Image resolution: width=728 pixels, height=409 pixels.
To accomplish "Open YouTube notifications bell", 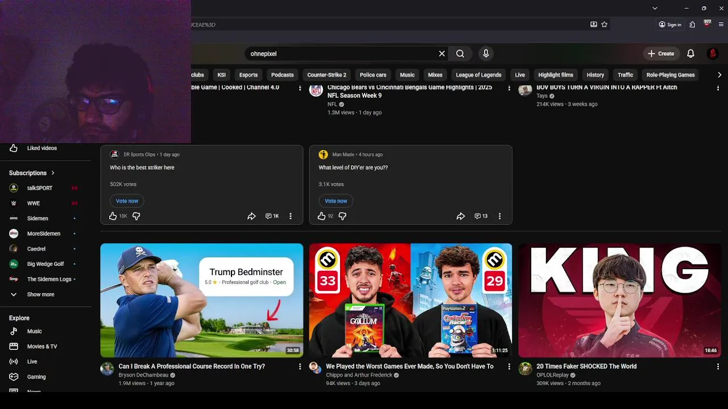I will (x=690, y=53).
